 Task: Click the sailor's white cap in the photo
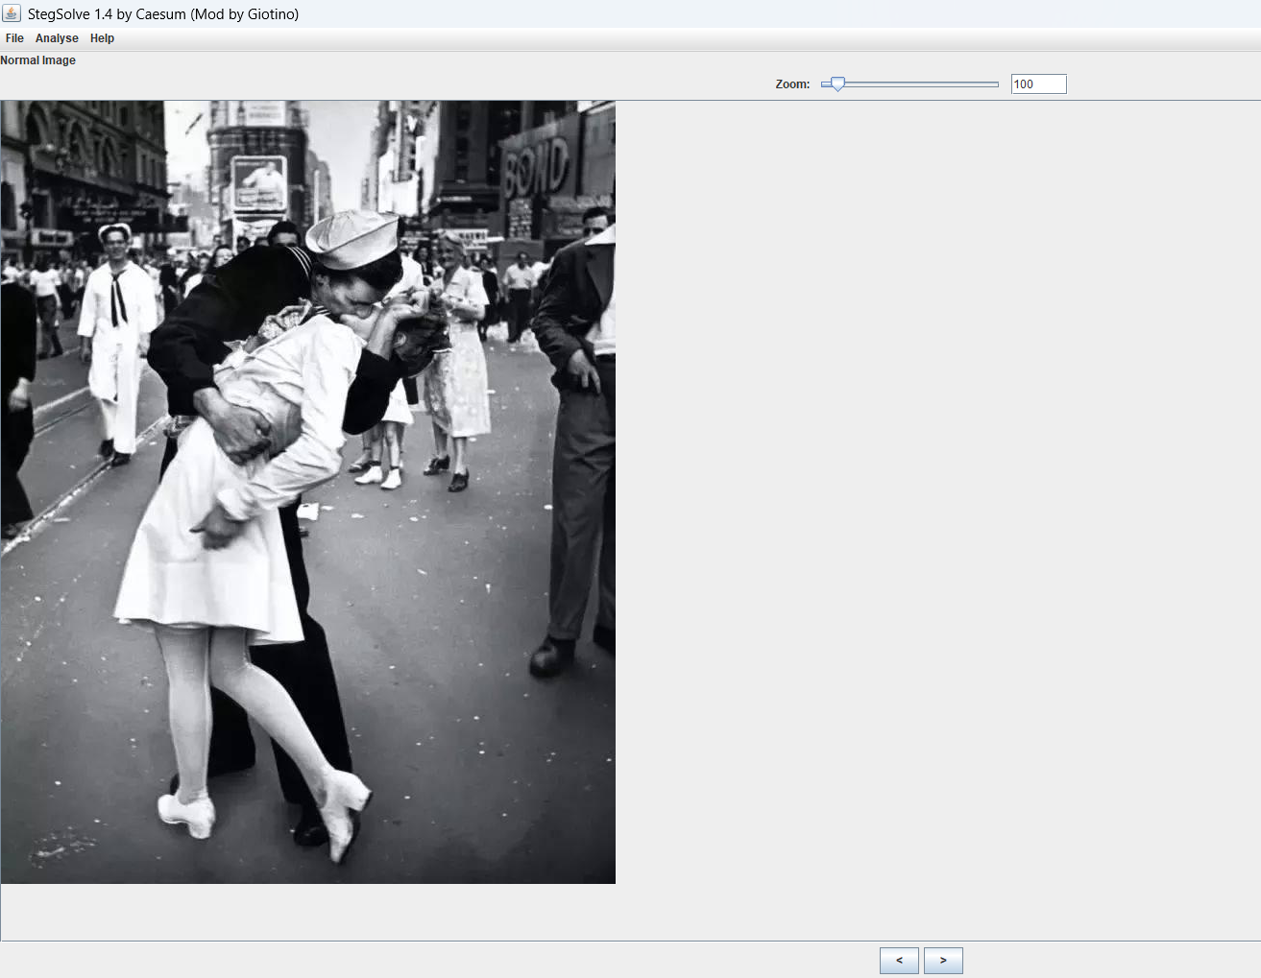(x=352, y=238)
